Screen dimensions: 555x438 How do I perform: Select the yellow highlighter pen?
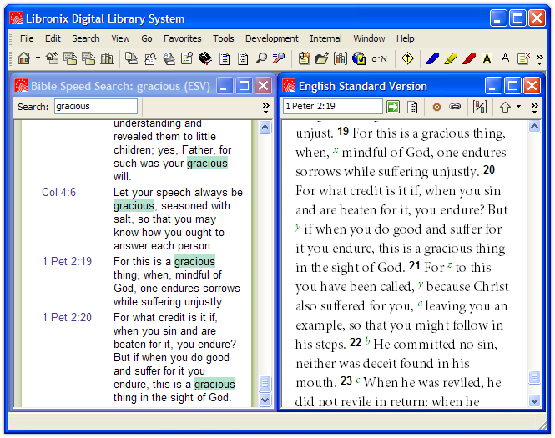[451, 58]
